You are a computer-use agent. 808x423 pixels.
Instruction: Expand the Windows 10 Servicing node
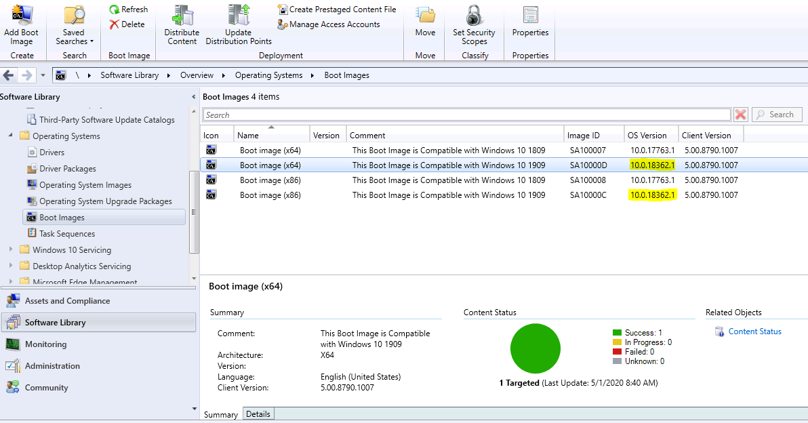(11, 250)
